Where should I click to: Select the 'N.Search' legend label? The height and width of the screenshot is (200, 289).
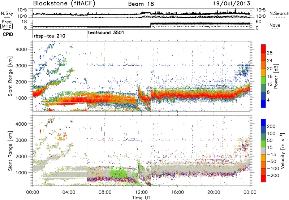point(279,13)
